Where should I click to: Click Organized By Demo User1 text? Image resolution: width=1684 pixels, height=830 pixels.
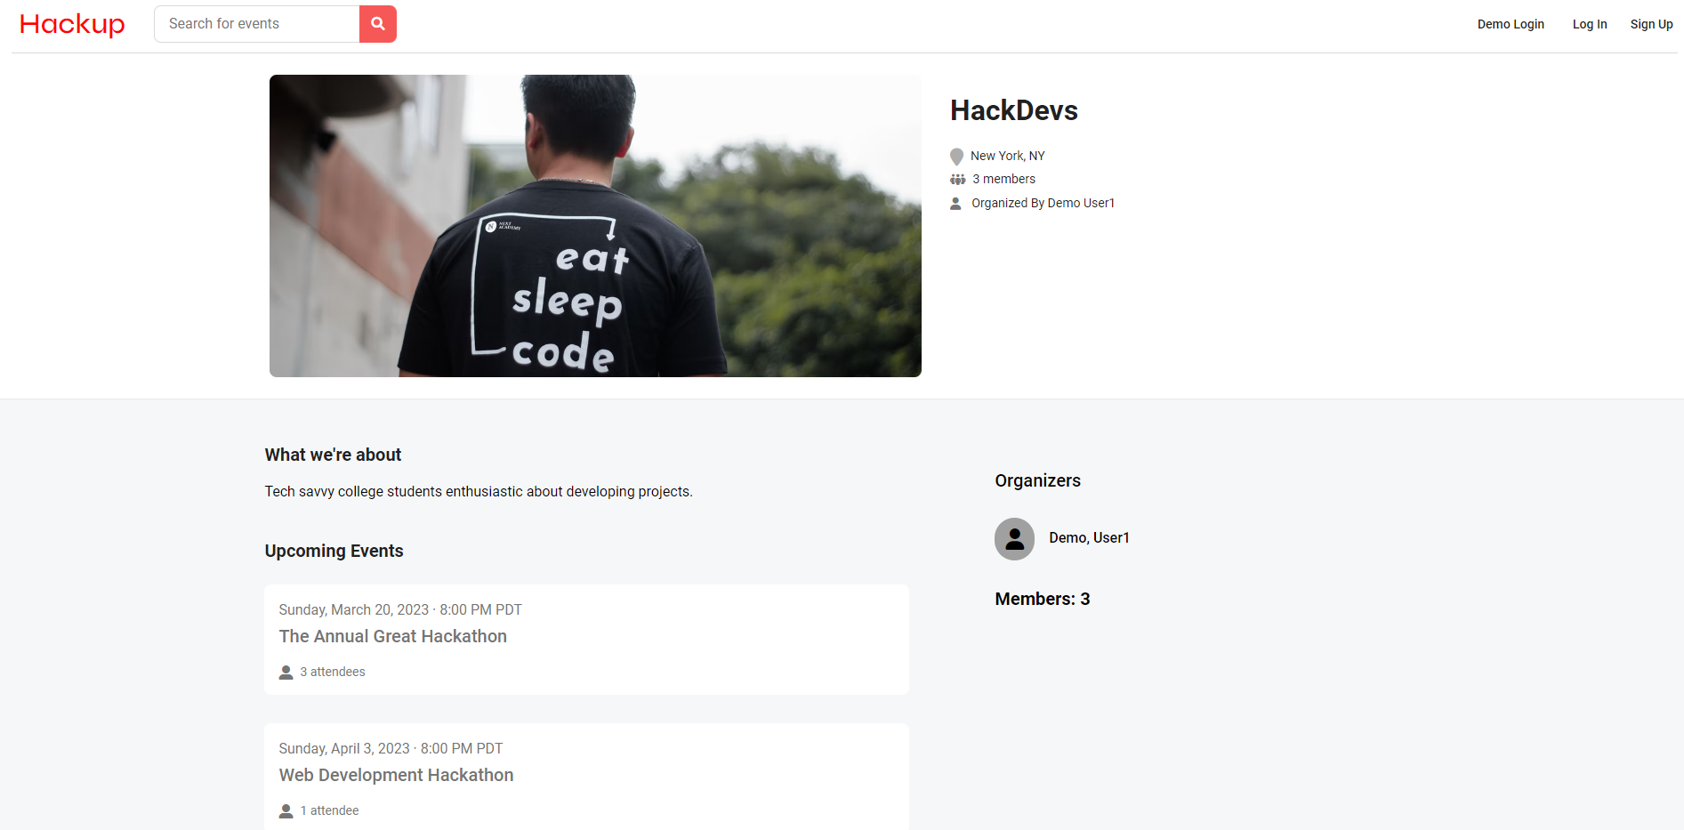(1043, 203)
